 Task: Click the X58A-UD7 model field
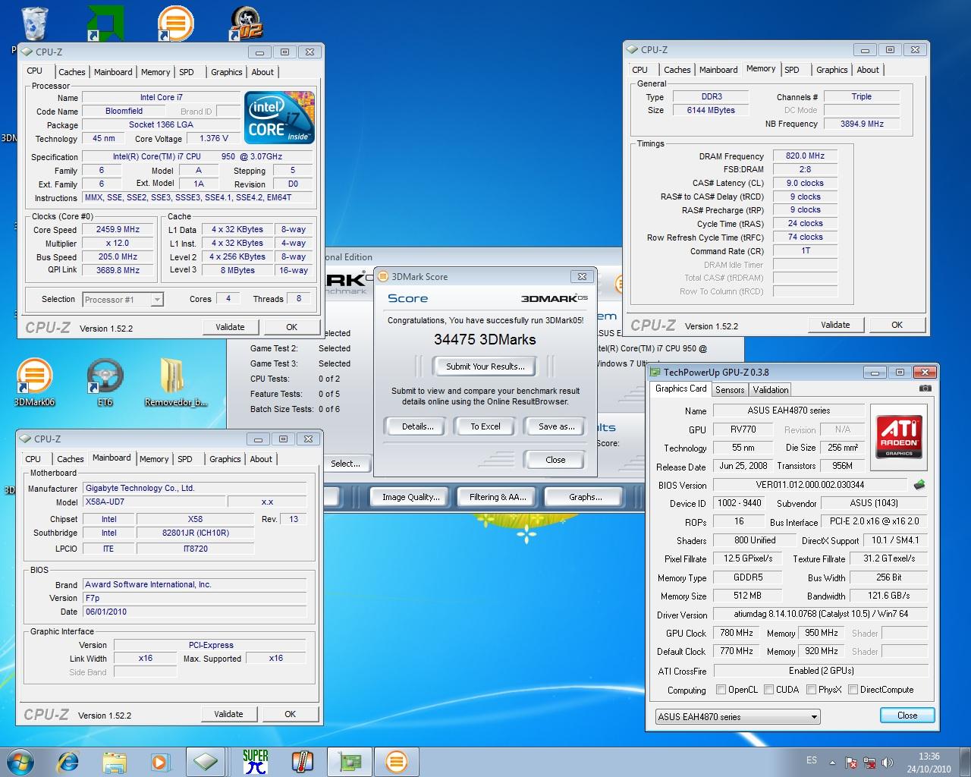click(153, 502)
